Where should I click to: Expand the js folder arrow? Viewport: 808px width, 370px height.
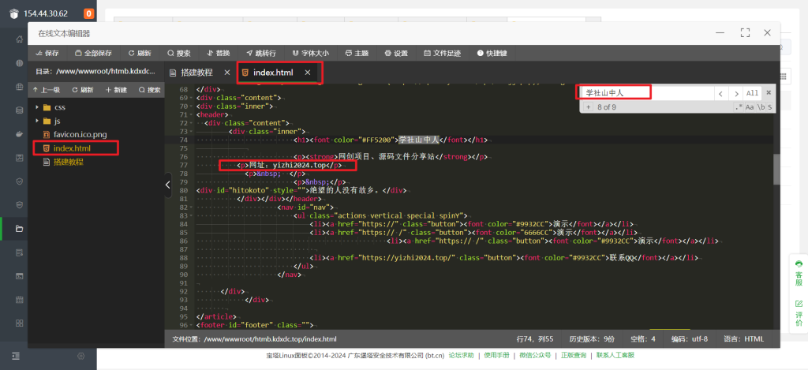point(36,121)
